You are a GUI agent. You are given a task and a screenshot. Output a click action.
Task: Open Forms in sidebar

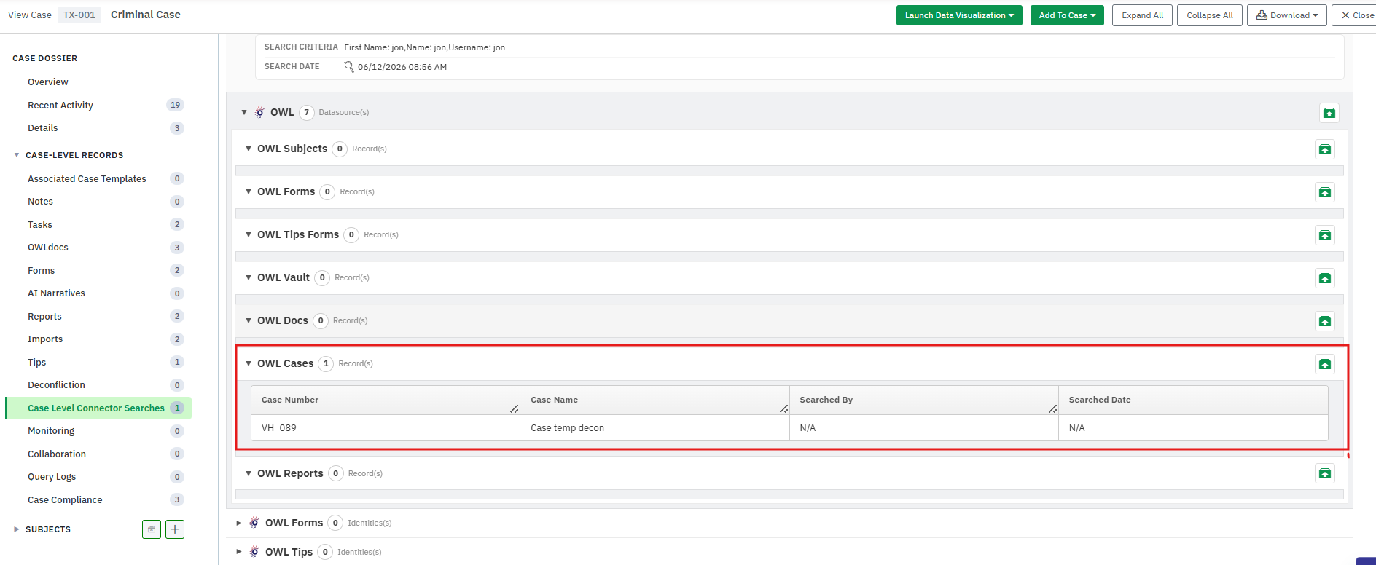coord(42,271)
